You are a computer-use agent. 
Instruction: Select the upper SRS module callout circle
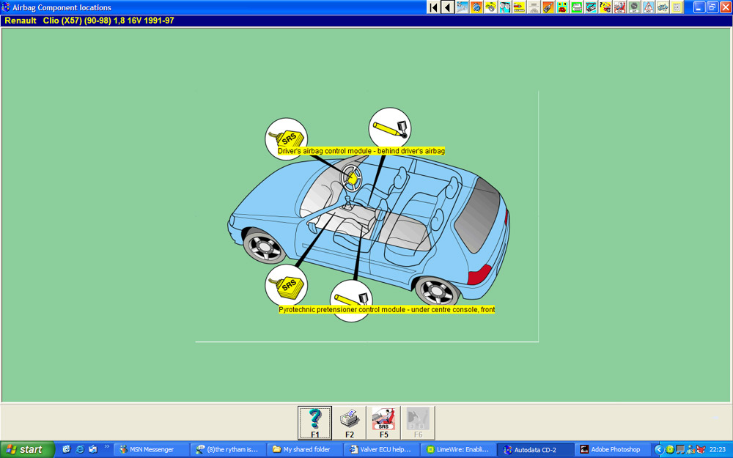pos(286,138)
